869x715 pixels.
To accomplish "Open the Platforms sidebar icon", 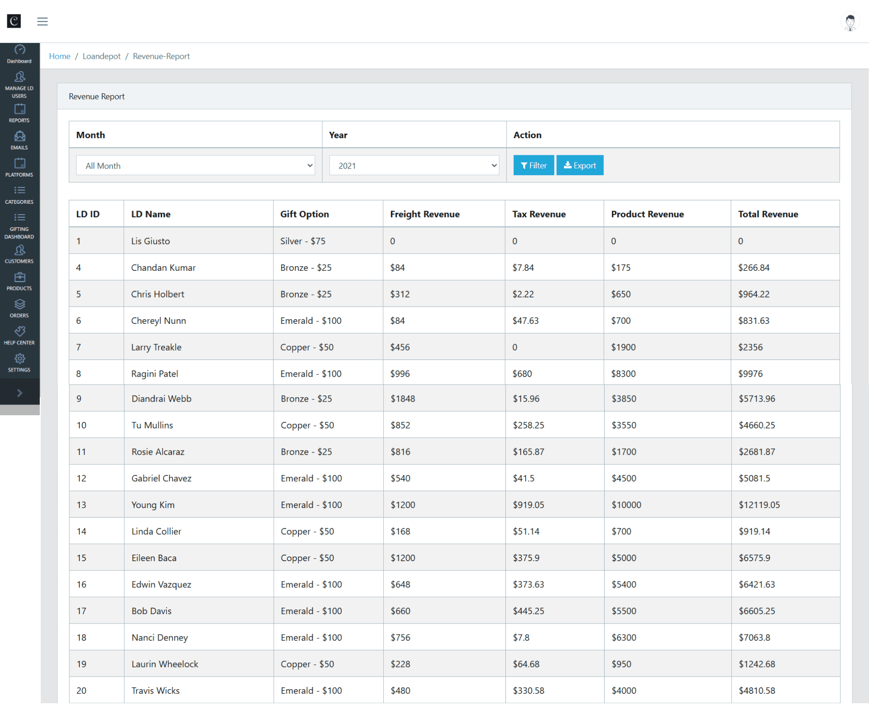I will (19, 168).
